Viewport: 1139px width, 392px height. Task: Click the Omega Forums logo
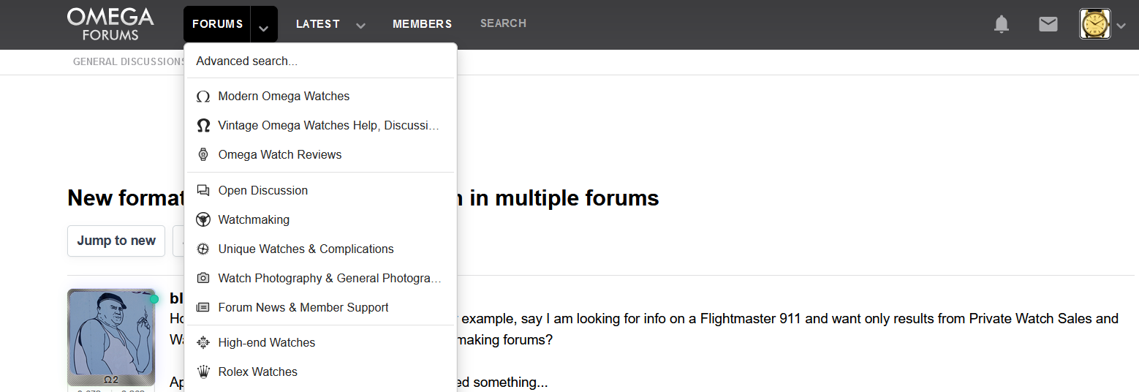coord(110,24)
